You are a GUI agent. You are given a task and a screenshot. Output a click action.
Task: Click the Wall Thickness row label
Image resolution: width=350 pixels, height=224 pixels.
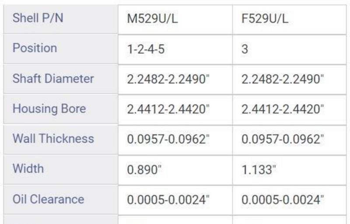pyautogui.click(x=53, y=138)
